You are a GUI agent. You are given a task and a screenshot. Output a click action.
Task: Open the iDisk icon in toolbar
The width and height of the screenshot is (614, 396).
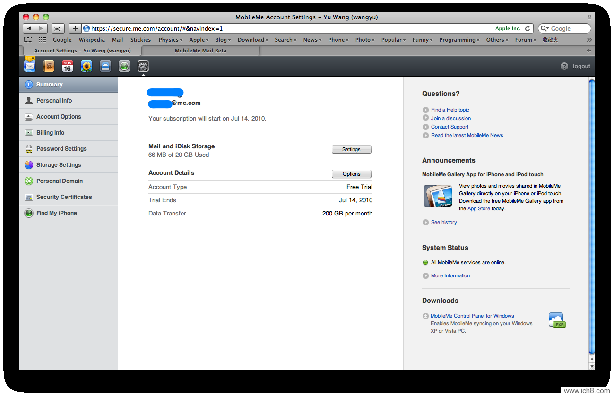(x=105, y=66)
